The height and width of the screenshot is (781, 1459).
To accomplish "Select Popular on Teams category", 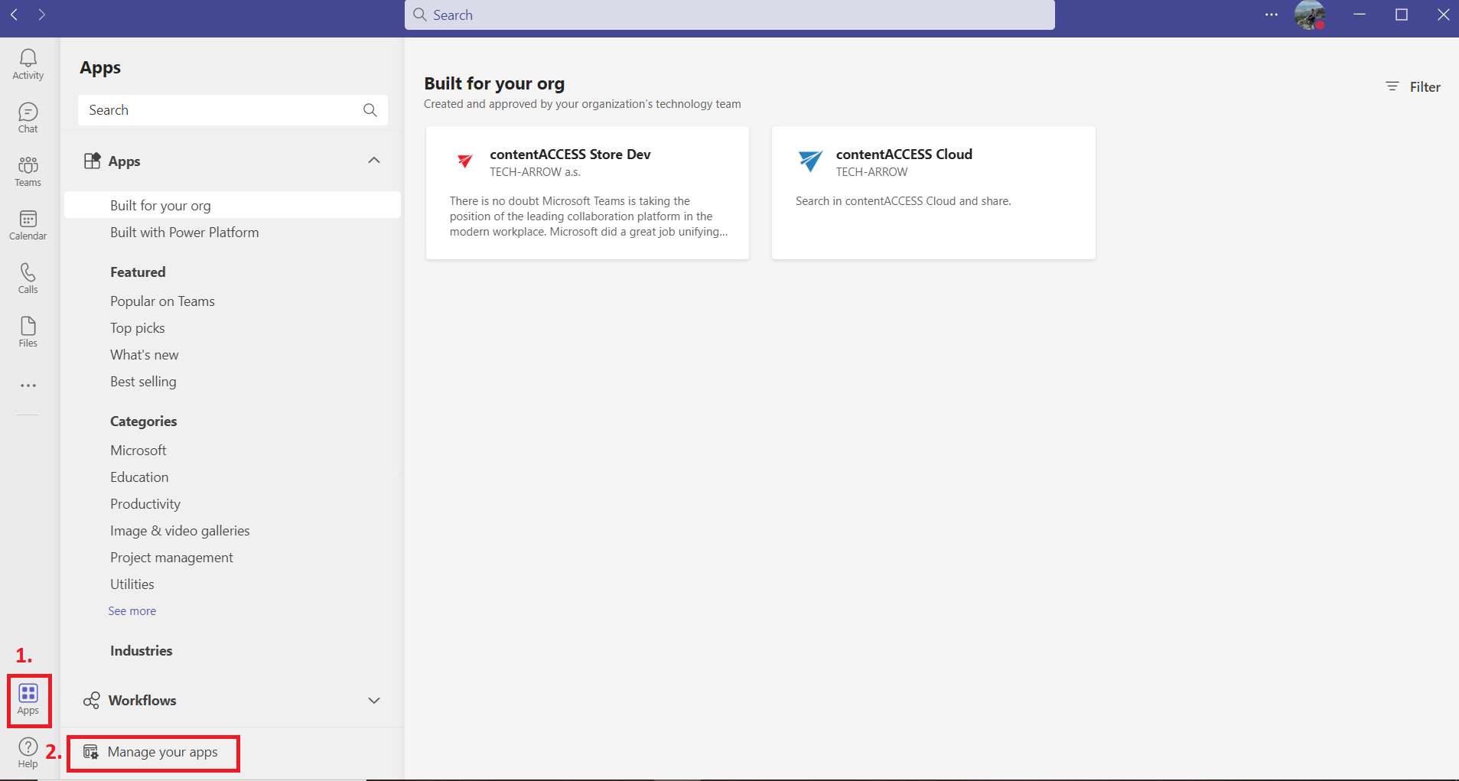I will coord(162,301).
